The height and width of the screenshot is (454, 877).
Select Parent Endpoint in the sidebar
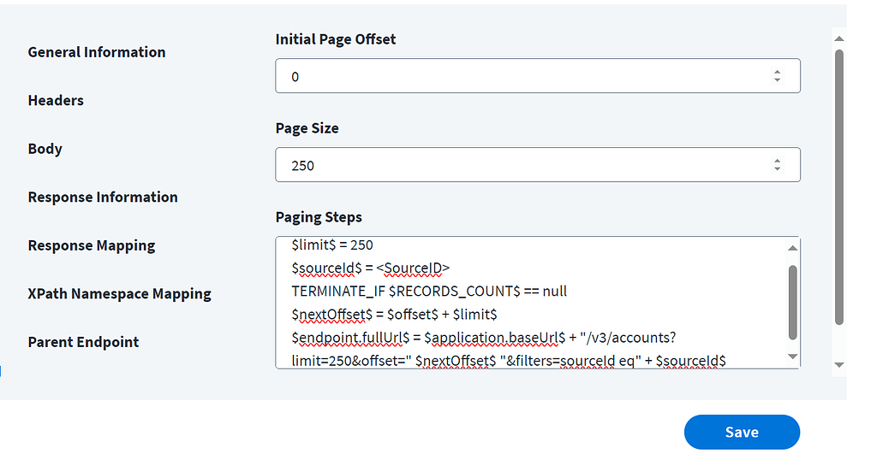click(83, 342)
